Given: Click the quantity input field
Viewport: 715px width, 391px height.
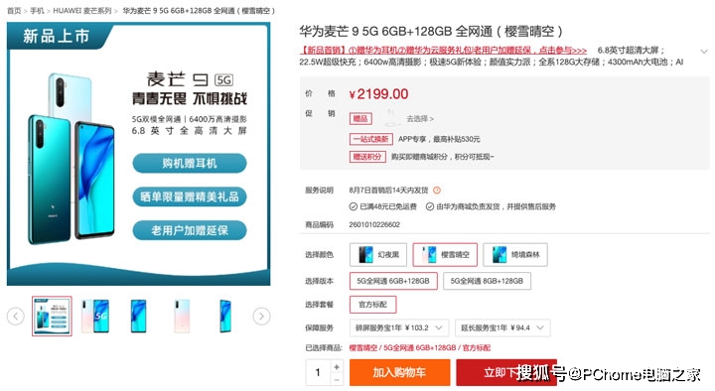Looking at the screenshot, I should 318,373.
